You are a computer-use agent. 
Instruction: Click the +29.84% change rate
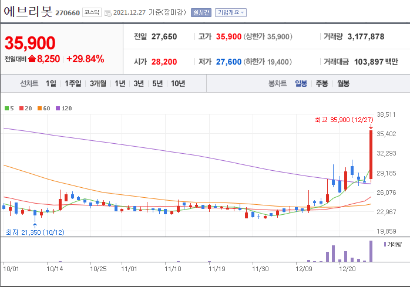(85, 59)
